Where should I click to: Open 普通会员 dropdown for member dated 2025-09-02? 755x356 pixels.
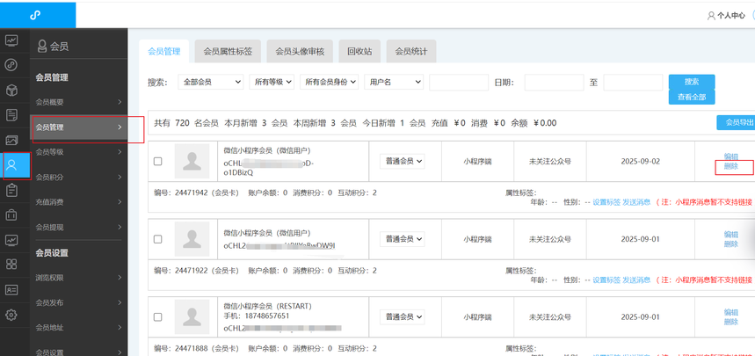click(x=402, y=162)
